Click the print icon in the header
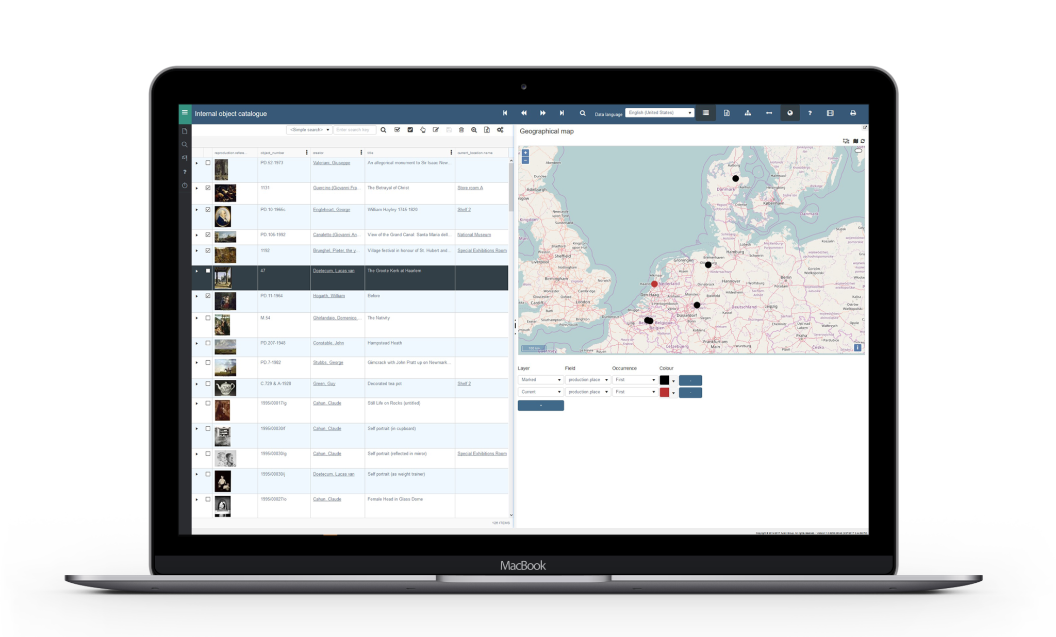 point(853,113)
